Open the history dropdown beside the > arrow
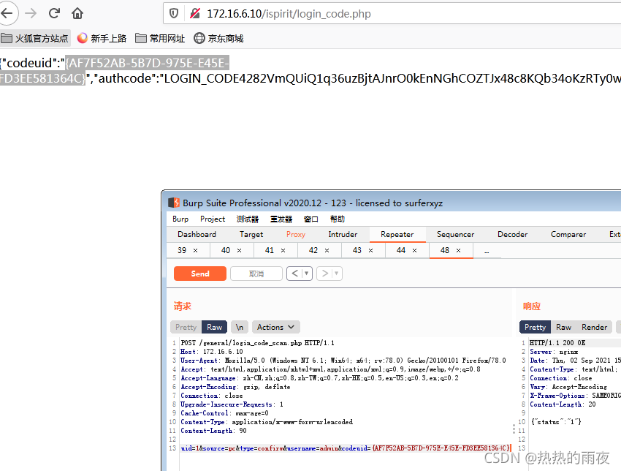The height and width of the screenshot is (471, 621). 337,273
